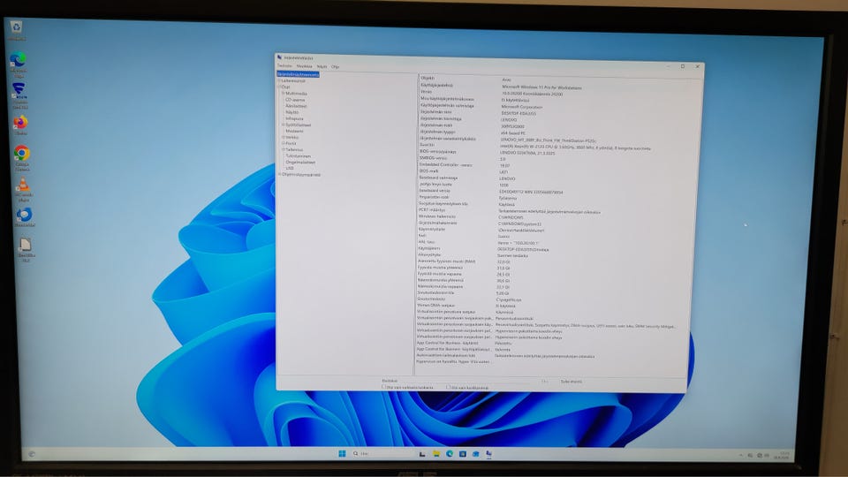Image resolution: width=848 pixels, height=477 pixels.
Task: Maximize the System Information window
Action: (x=683, y=66)
